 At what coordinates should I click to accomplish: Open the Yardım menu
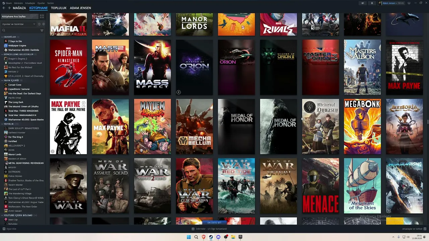coord(50,3)
